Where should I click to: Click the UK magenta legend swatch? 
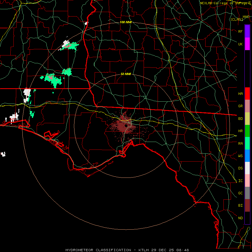(247, 44)
